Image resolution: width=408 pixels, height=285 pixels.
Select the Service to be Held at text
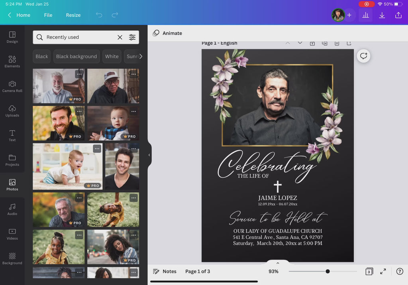pos(278,218)
